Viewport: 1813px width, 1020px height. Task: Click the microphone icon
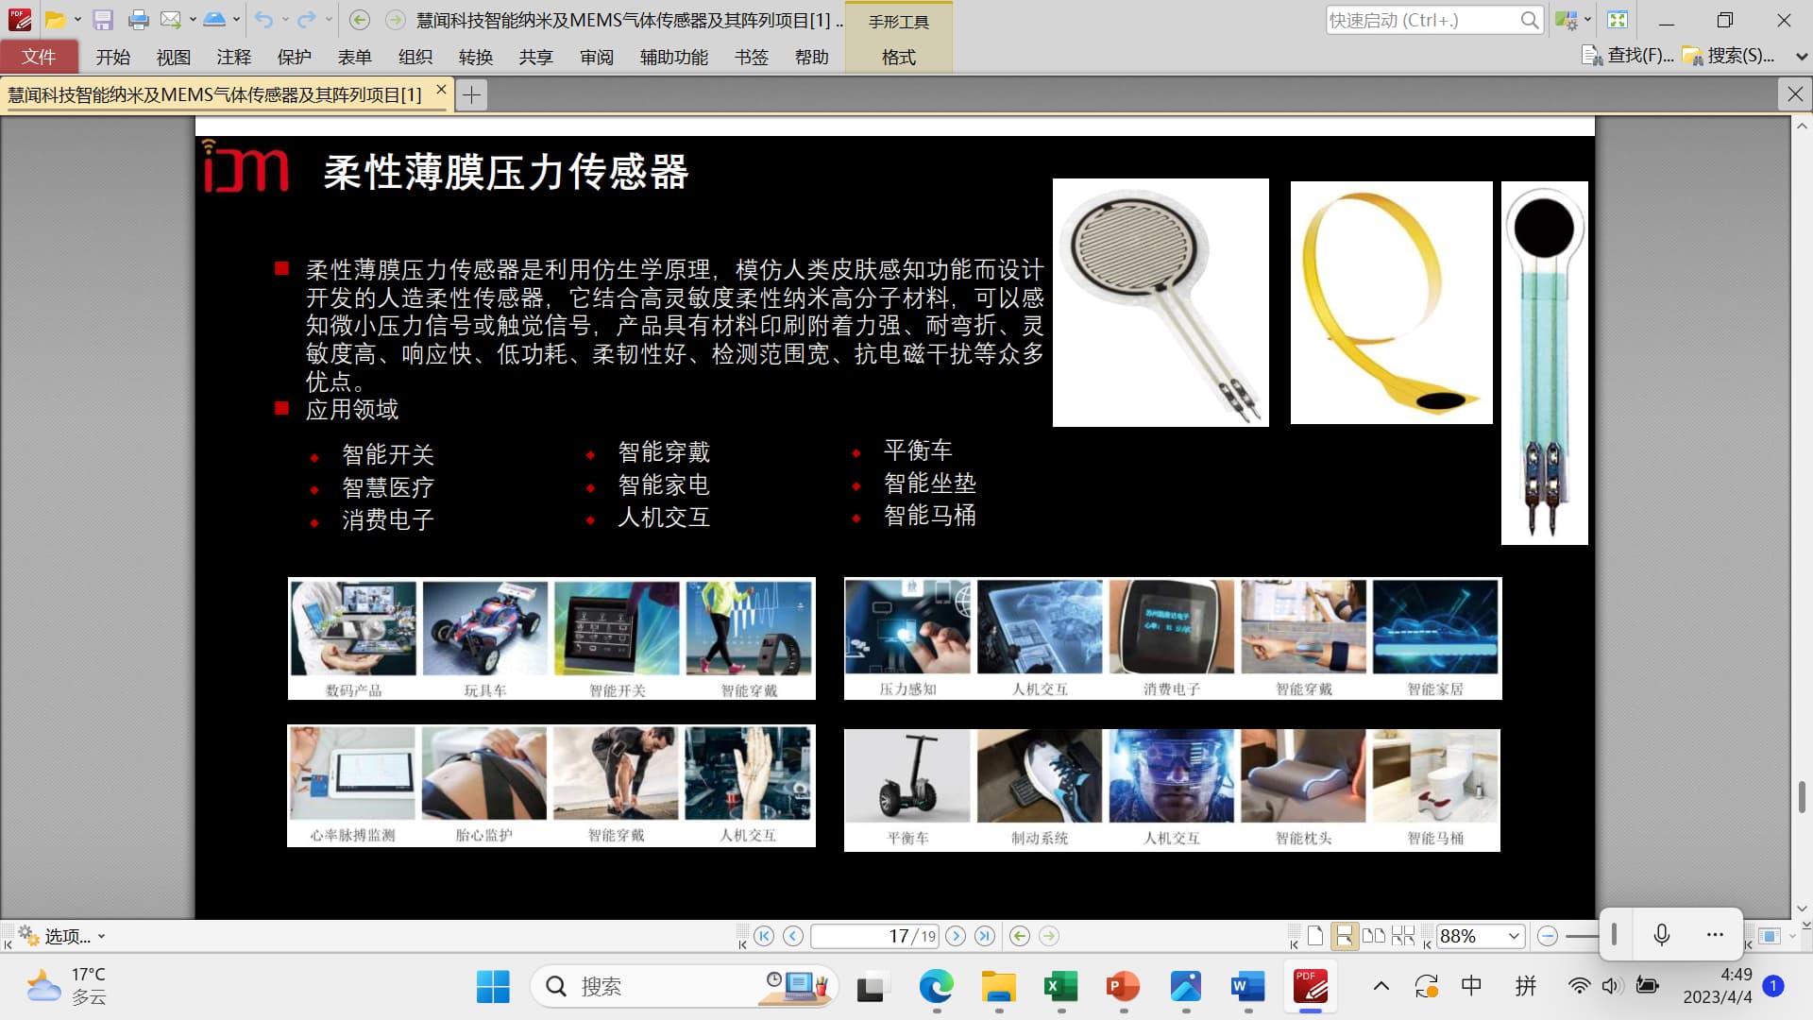click(1662, 935)
